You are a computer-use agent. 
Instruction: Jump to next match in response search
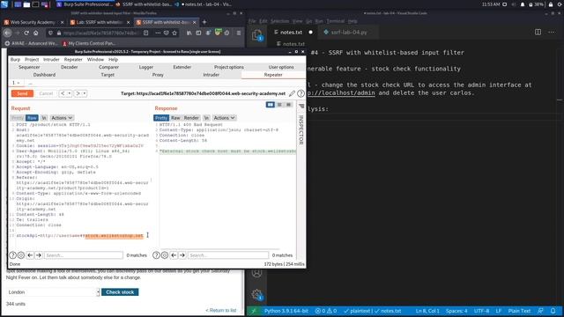(182, 255)
